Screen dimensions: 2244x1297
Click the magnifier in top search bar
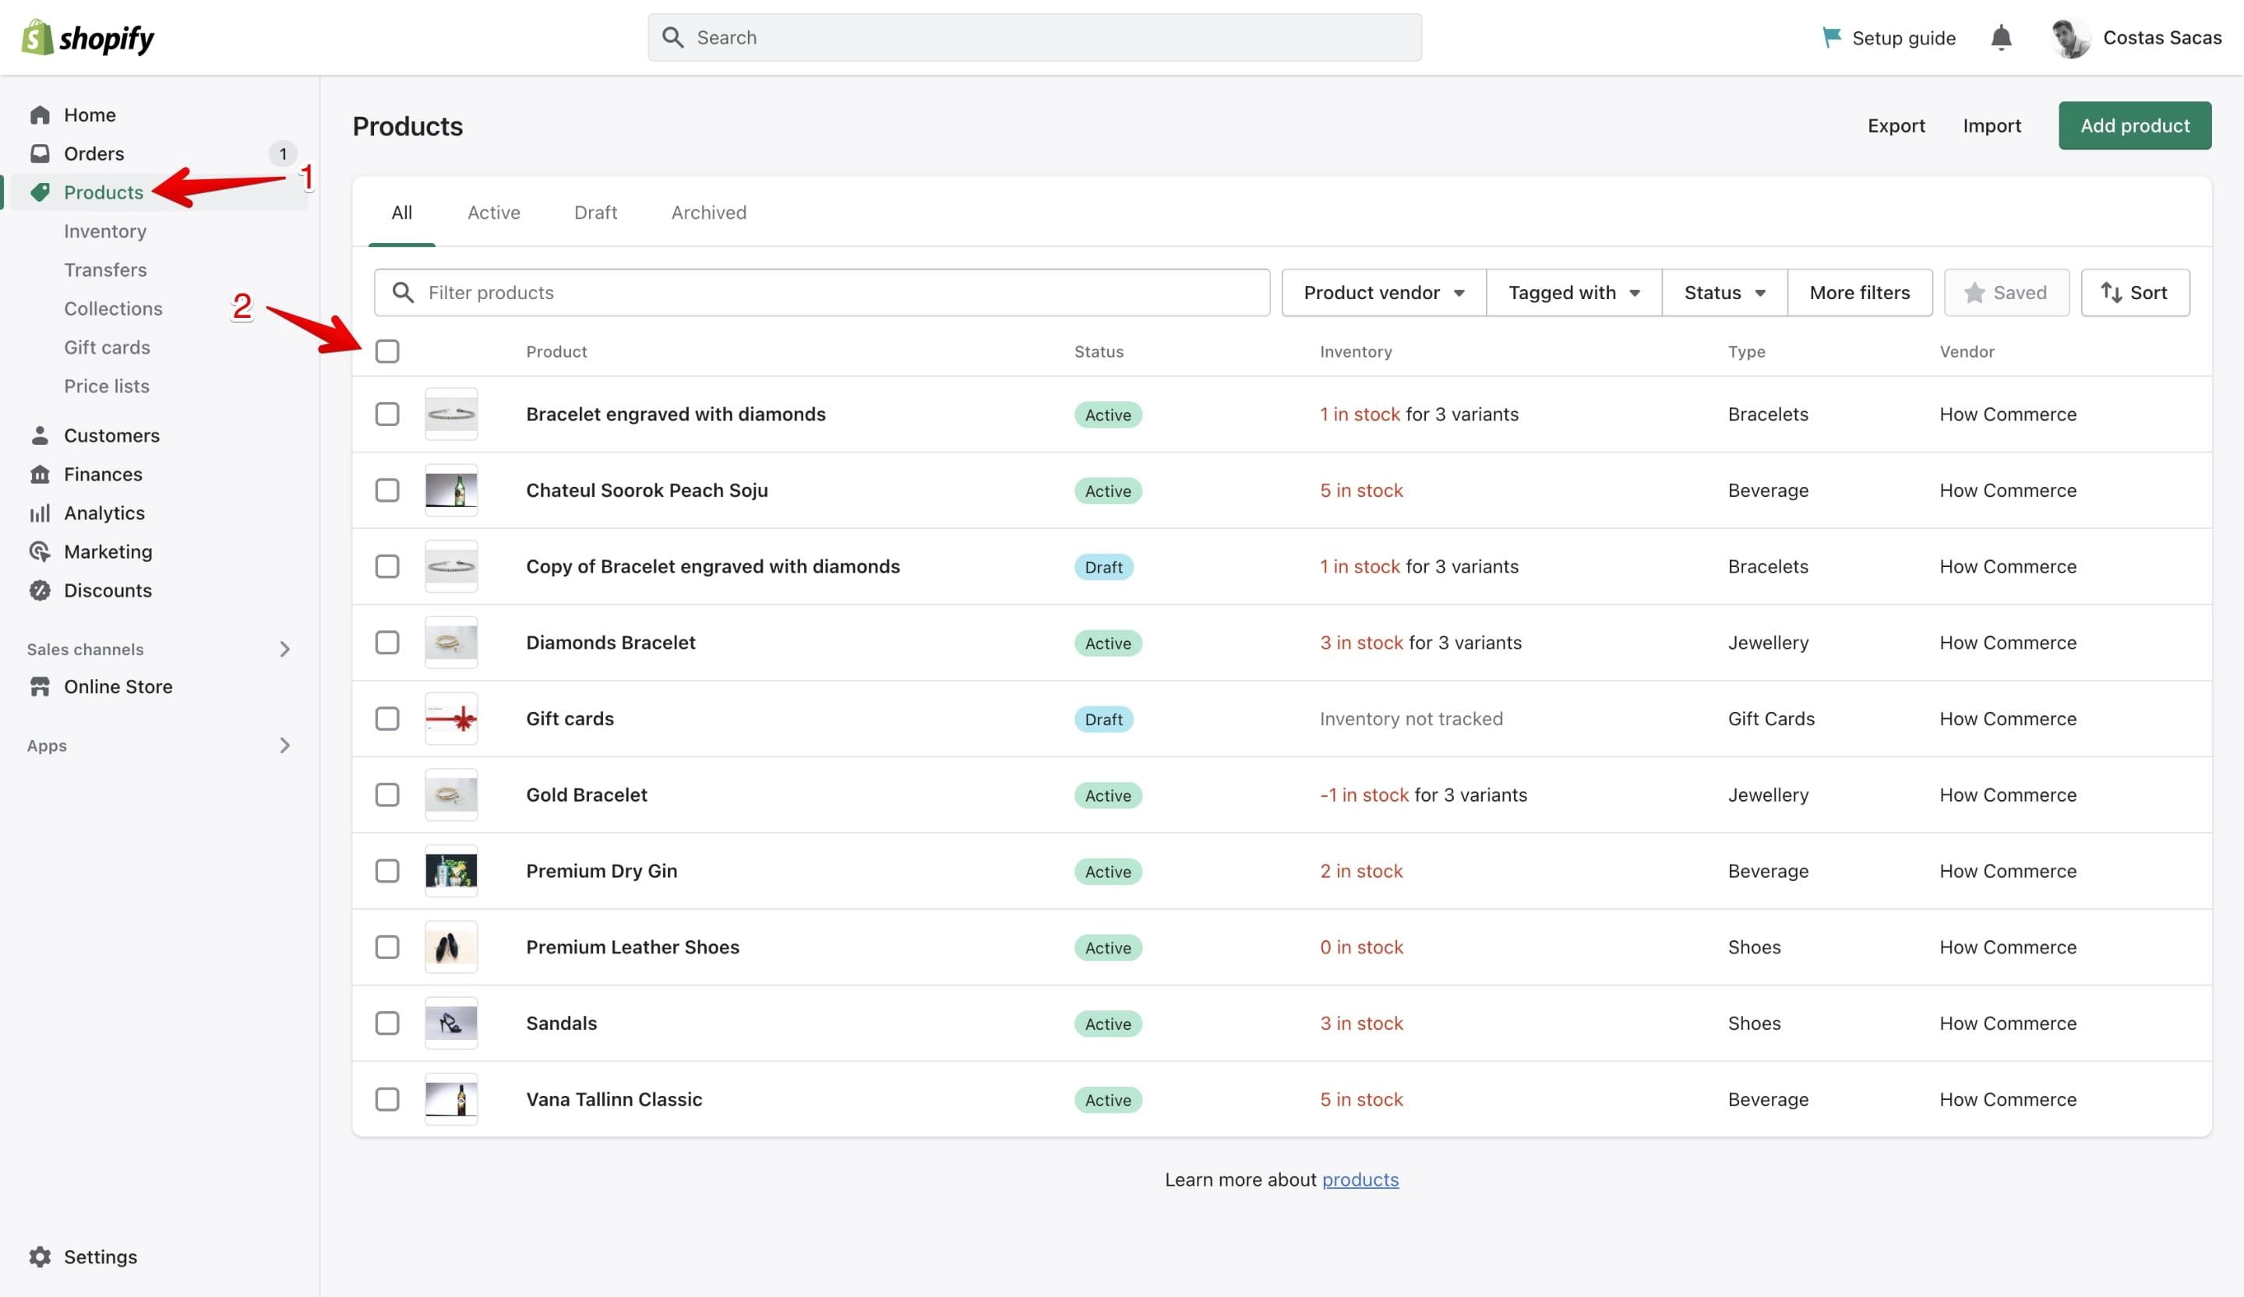[673, 37]
